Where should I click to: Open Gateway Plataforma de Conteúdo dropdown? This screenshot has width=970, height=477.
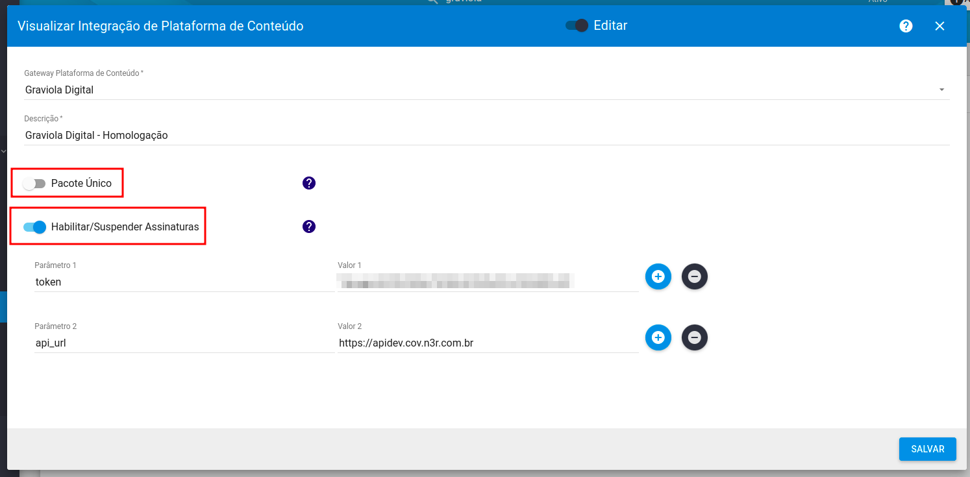click(x=487, y=90)
